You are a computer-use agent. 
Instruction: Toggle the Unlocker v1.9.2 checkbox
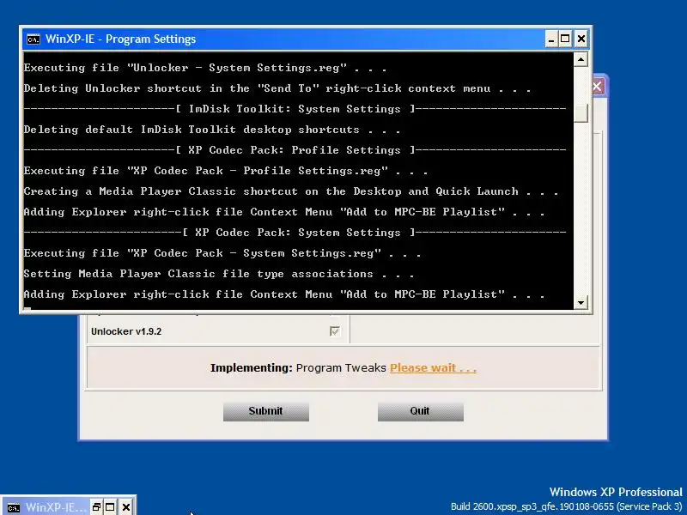(334, 331)
